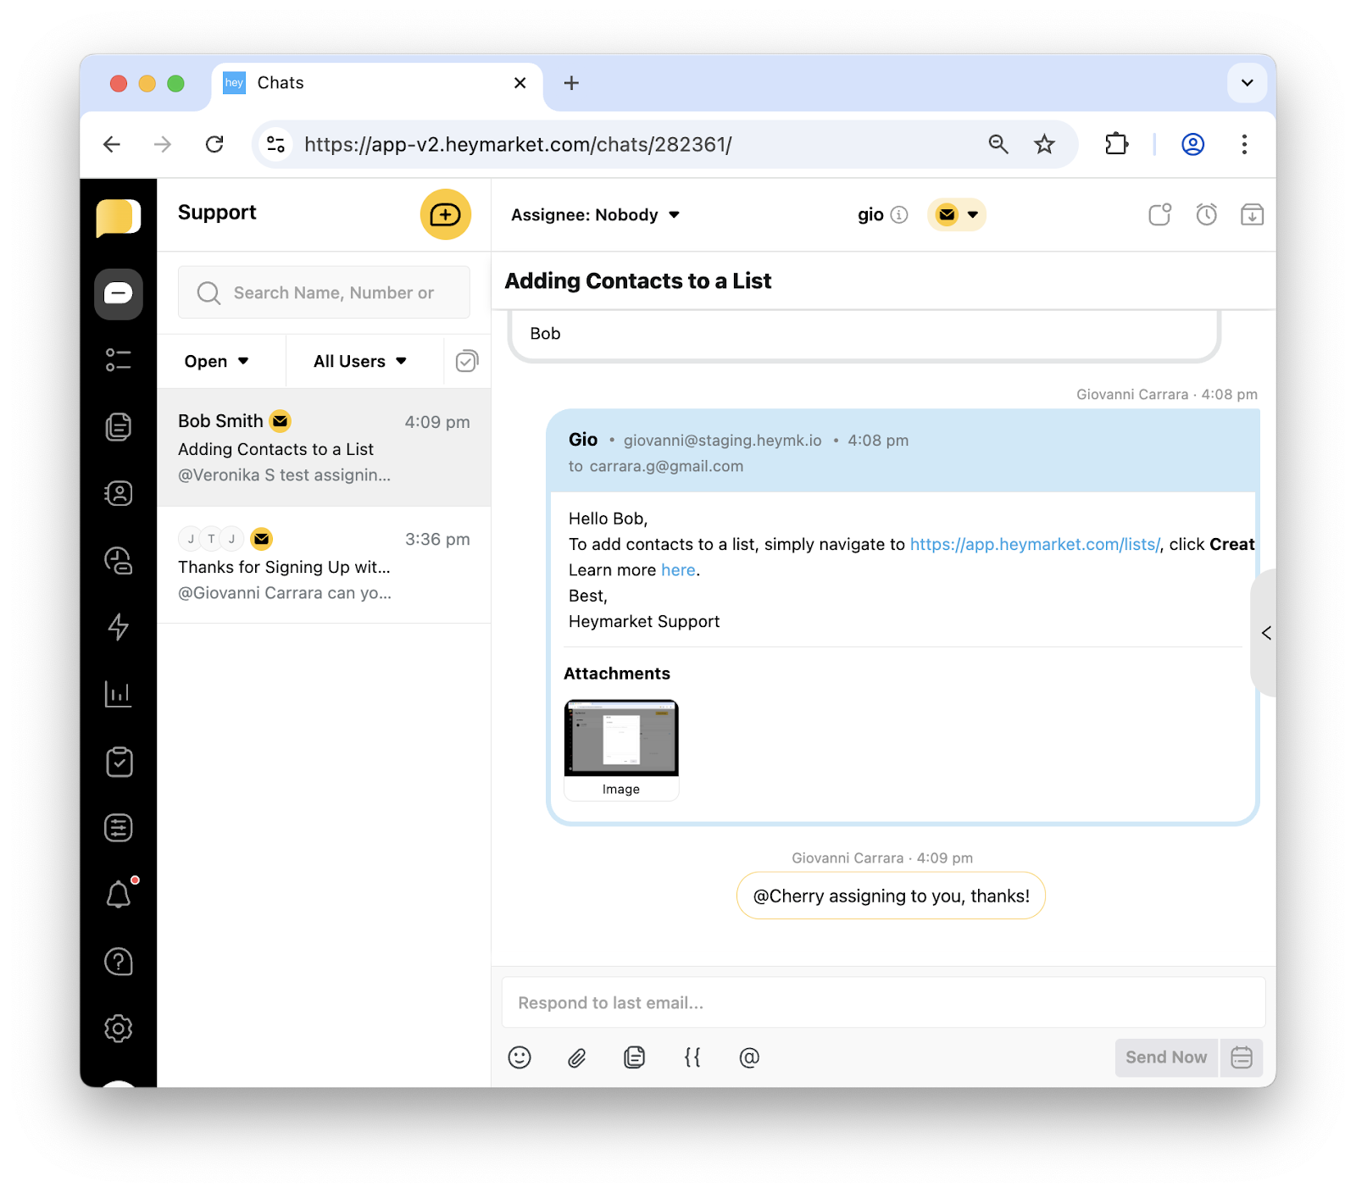Click the Search Name, Number field

click(324, 292)
